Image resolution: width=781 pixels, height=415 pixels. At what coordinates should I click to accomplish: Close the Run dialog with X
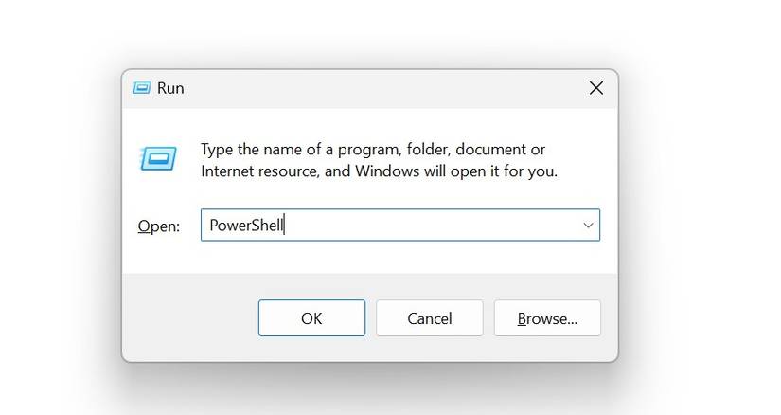[595, 88]
